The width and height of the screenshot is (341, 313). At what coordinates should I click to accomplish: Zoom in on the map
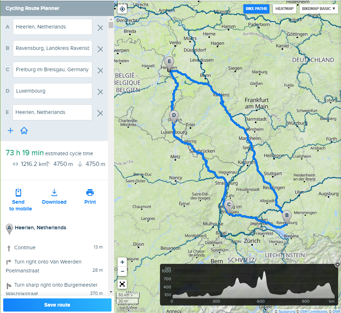[x=122, y=262]
